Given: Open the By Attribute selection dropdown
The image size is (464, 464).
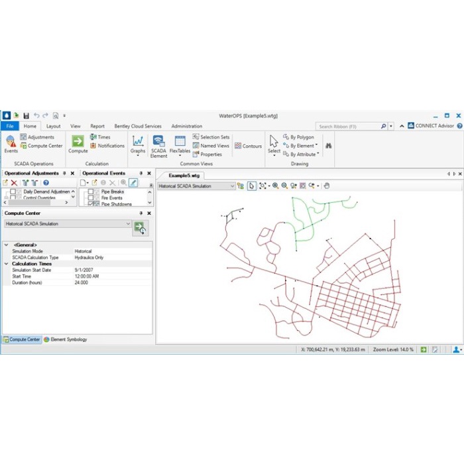Looking at the screenshot, I should (301, 154).
